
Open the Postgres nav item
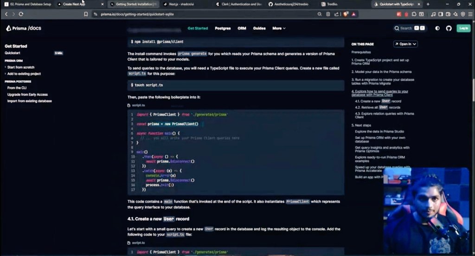coord(223,28)
